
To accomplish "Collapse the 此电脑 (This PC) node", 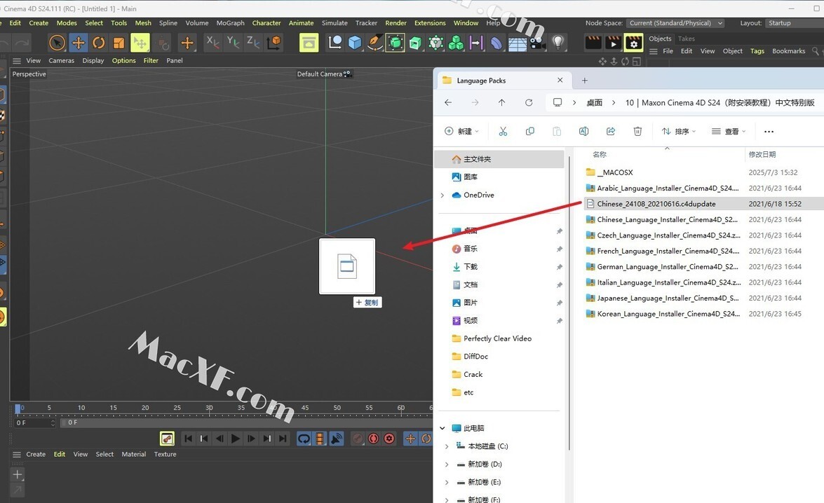I will pyautogui.click(x=443, y=429).
